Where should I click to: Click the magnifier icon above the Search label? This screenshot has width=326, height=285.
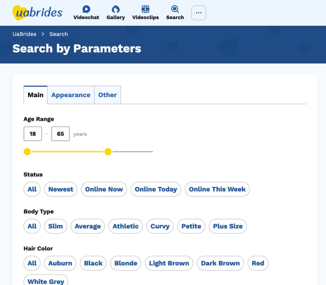tap(175, 9)
